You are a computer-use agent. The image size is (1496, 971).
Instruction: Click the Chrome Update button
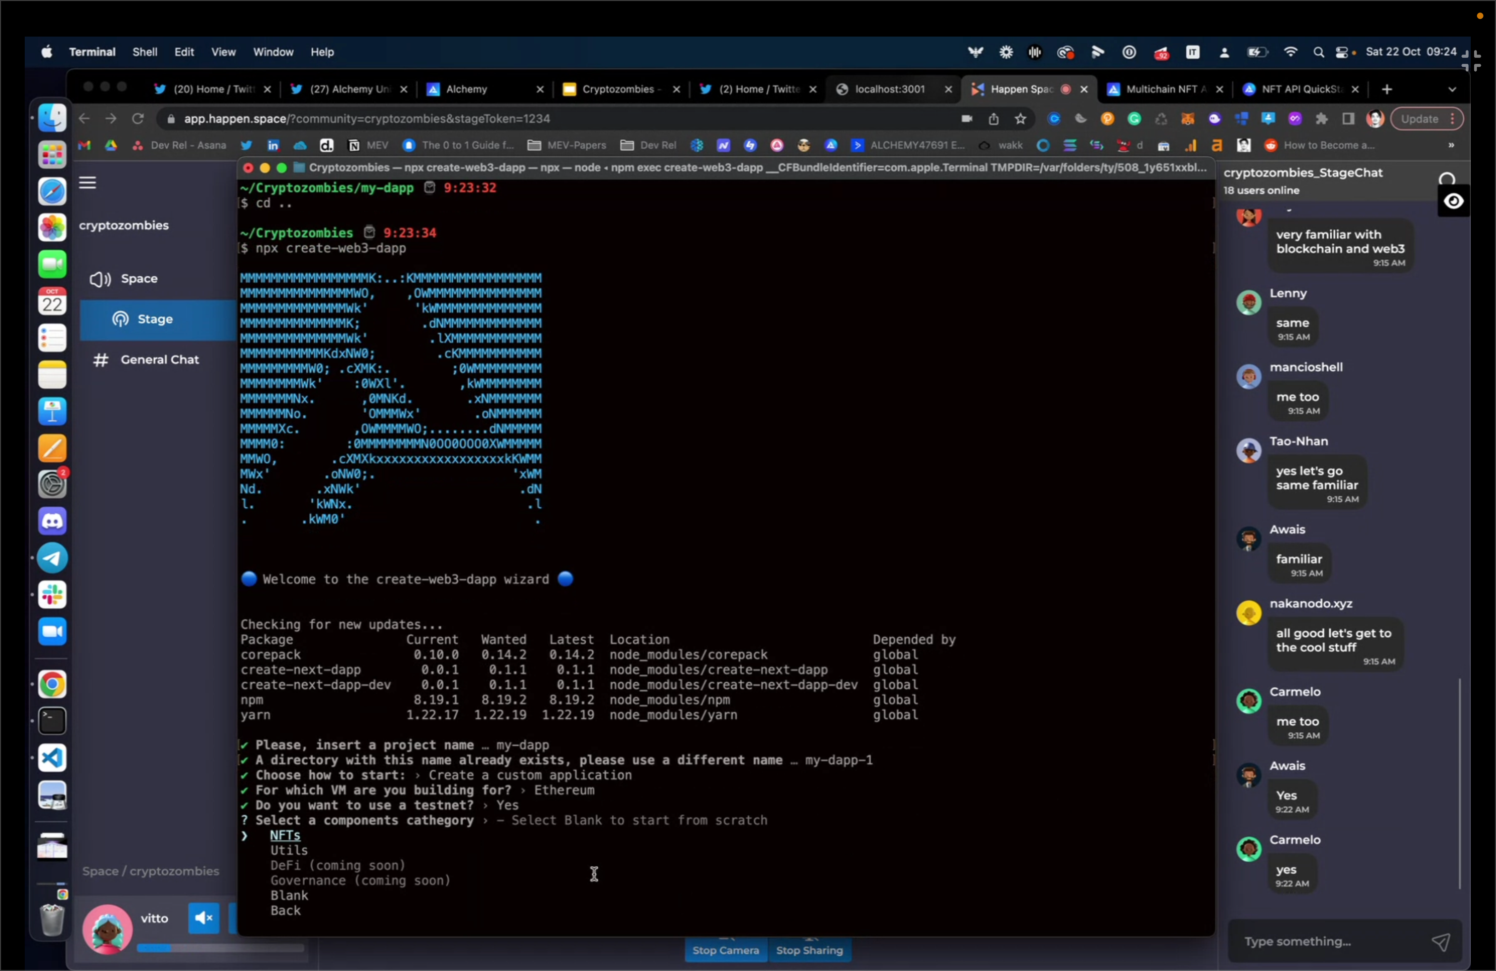click(x=1419, y=119)
